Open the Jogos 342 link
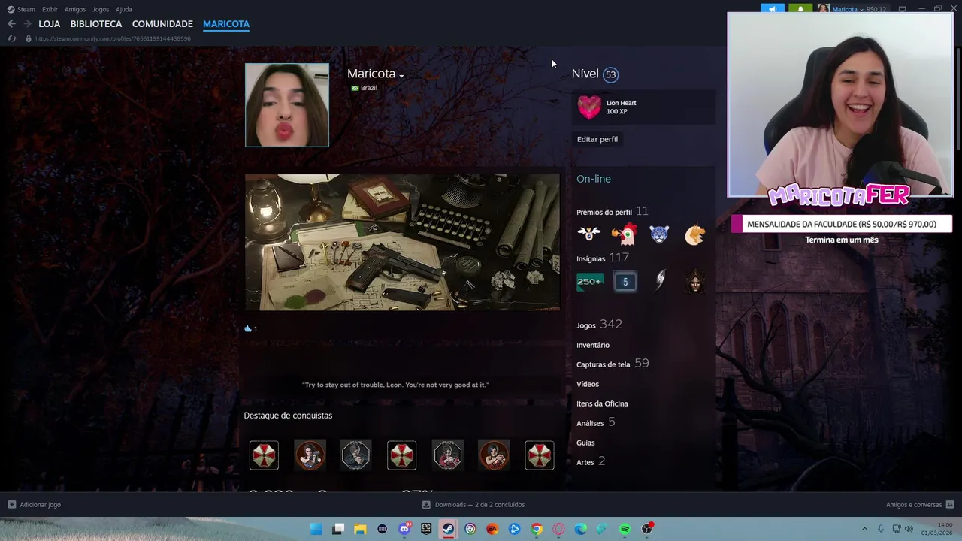Viewport: 962px width, 541px height. point(599,325)
